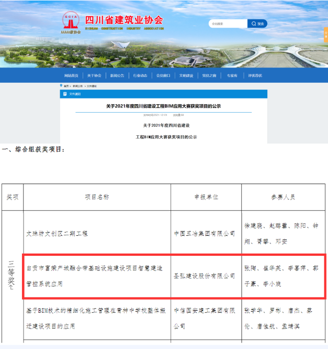Open the 会员窗口 nav item
The height and width of the screenshot is (349, 328).
[163, 75]
